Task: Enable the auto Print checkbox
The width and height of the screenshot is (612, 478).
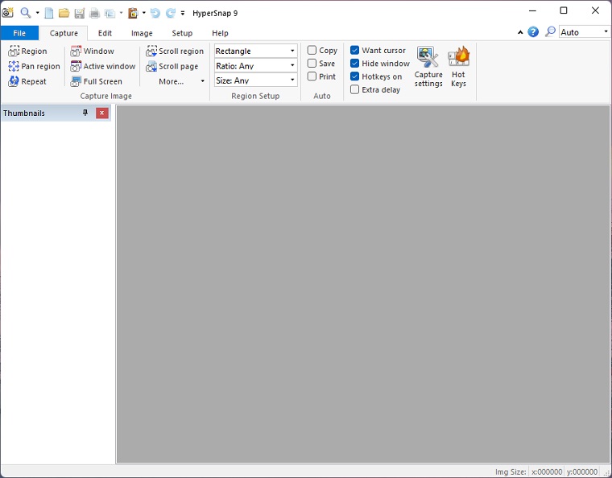Action: tap(312, 76)
